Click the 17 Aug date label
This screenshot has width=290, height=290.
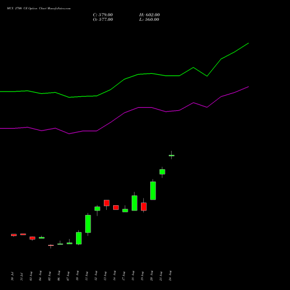(124, 276)
